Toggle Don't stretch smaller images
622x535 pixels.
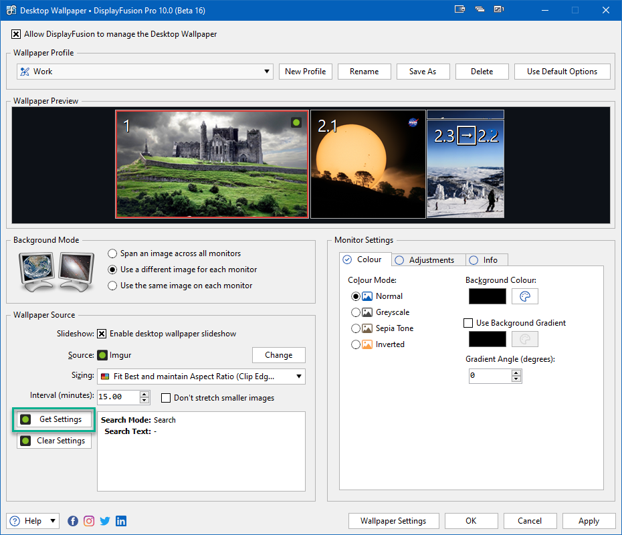click(165, 398)
